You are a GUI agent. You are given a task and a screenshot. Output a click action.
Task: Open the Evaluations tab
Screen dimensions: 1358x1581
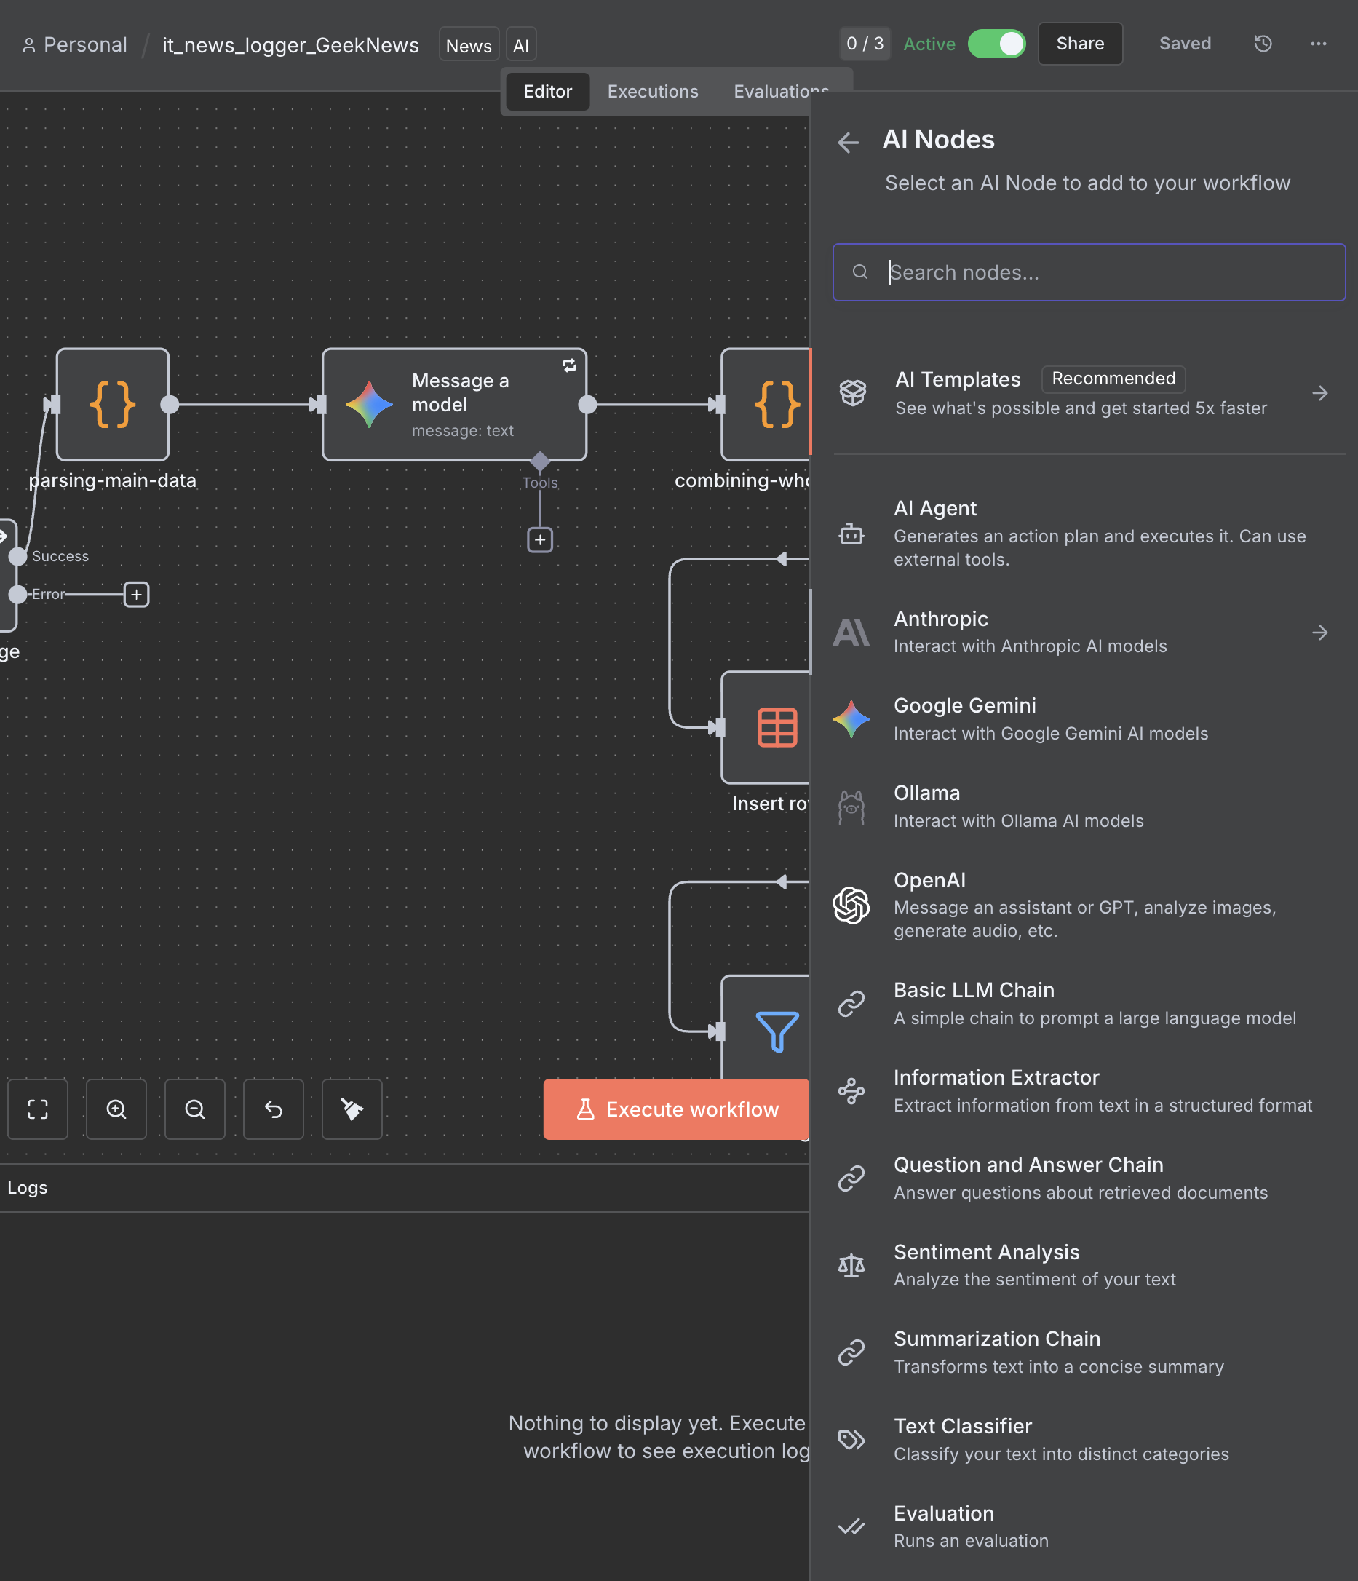779,92
